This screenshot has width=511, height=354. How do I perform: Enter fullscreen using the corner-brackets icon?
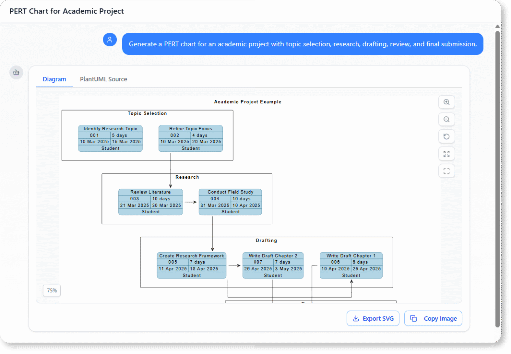click(x=446, y=171)
